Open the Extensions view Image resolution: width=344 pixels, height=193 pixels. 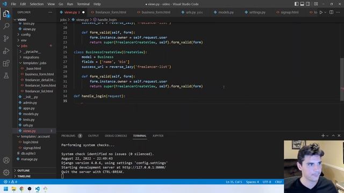[x=6, y=63]
